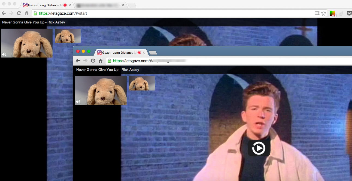Show the lock icon info in front window
Viewport: 352px width, 181px height.
click(x=109, y=61)
